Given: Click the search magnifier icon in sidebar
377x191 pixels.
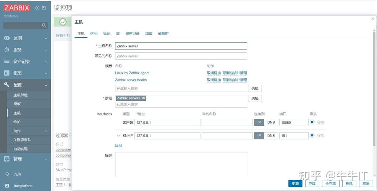Looking at the screenshot, I should click(44, 25).
